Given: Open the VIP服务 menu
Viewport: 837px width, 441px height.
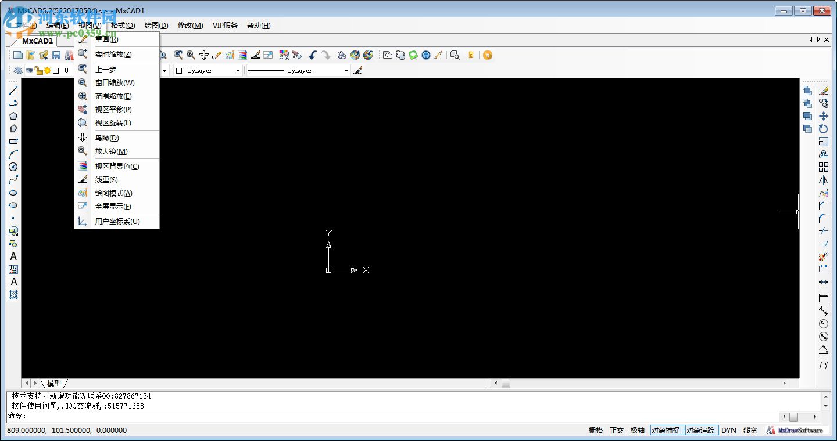Looking at the screenshot, I should (x=225, y=26).
